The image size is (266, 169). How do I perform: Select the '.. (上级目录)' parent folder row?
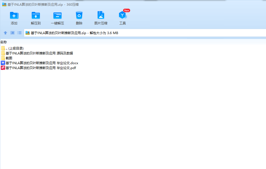click(x=12, y=48)
